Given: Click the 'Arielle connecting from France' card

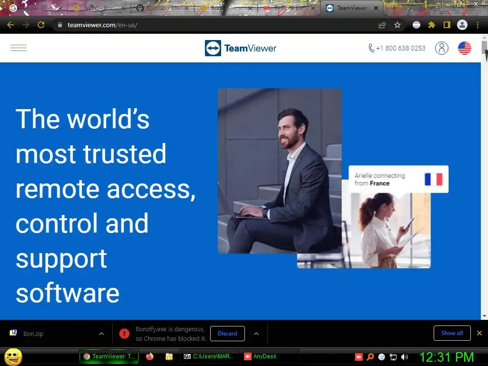Looking at the screenshot, I should coord(398,179).
